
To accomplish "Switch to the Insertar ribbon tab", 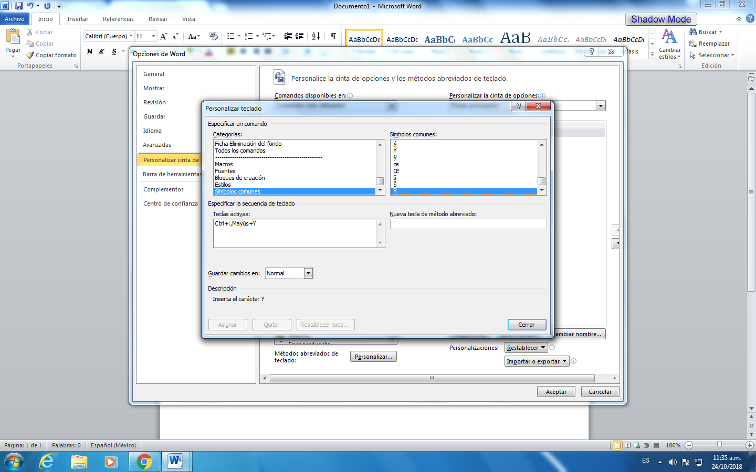I will (x=77, y=18).
